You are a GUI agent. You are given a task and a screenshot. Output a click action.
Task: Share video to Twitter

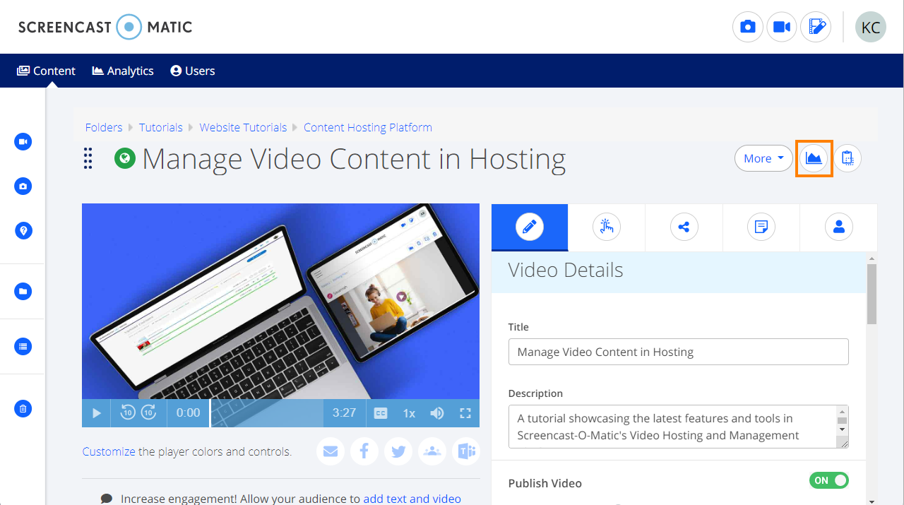398,451
